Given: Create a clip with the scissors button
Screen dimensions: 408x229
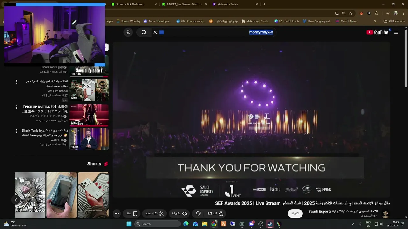Looking at the screenshot, I should (x=155, y=213).
